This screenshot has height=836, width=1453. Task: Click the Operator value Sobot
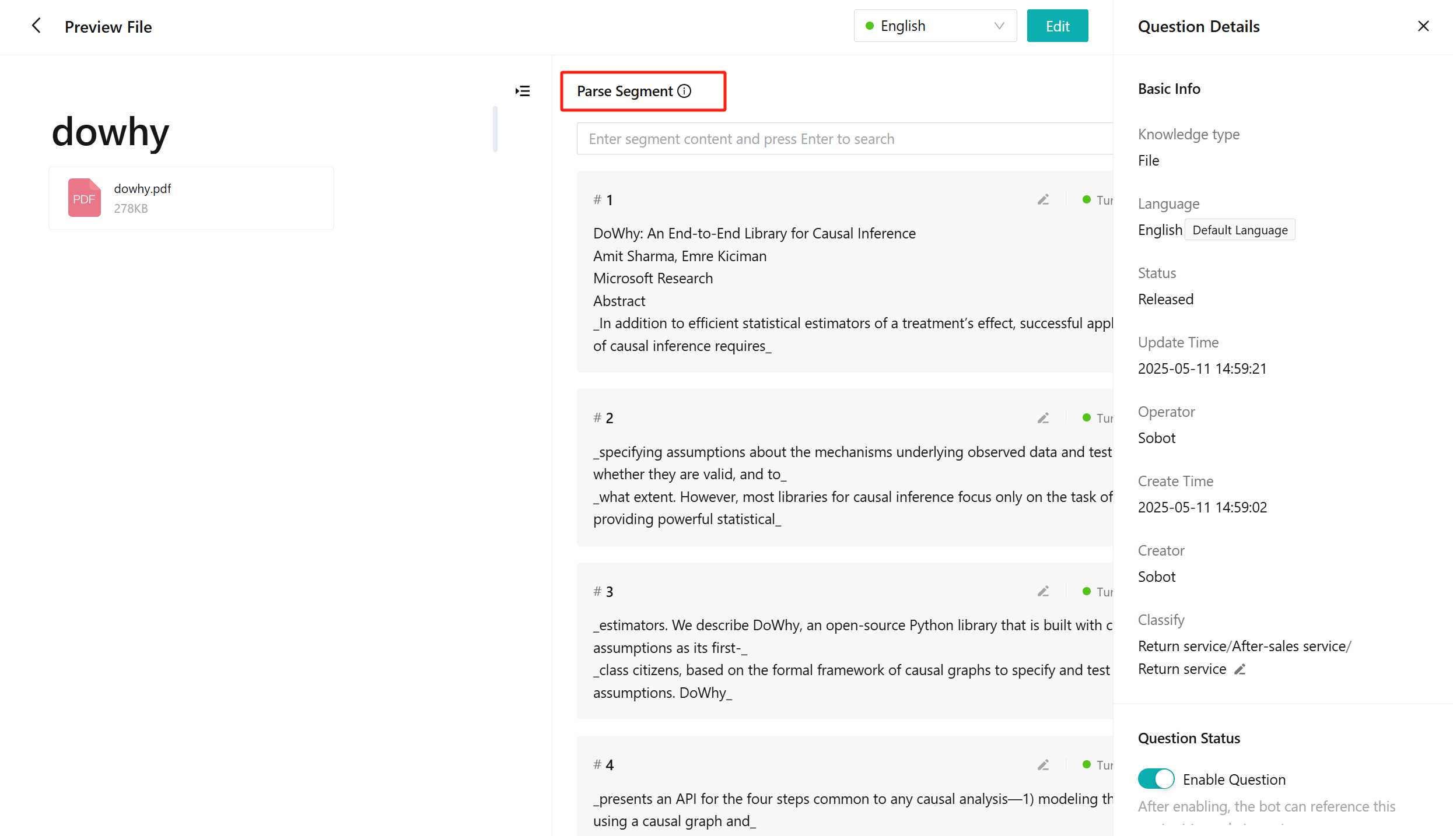1157,438
